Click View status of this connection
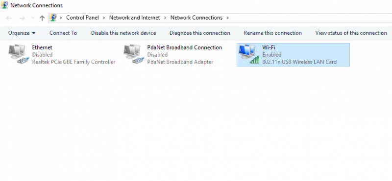The height and width of the screenshot is (181, 392). pyautogui.click(x=351, y=33)
